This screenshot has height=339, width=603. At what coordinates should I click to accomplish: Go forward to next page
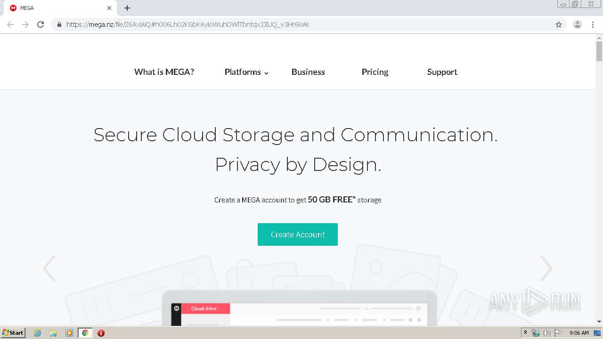(x=25, y=24)
